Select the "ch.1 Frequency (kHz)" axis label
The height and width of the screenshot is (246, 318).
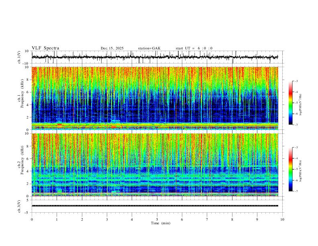tap(21, 92)
